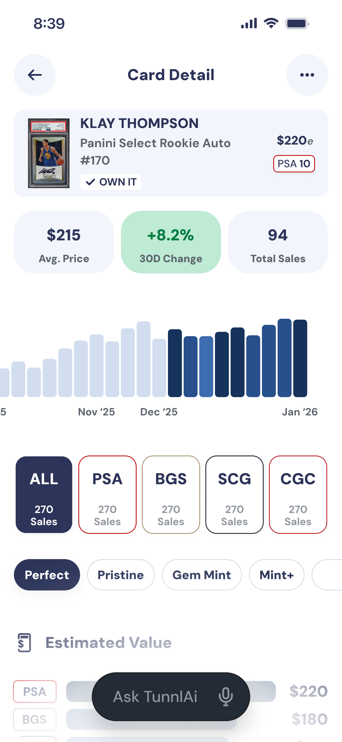Select the Mint+ filter chip
The image size is (342, 742).
276,575
